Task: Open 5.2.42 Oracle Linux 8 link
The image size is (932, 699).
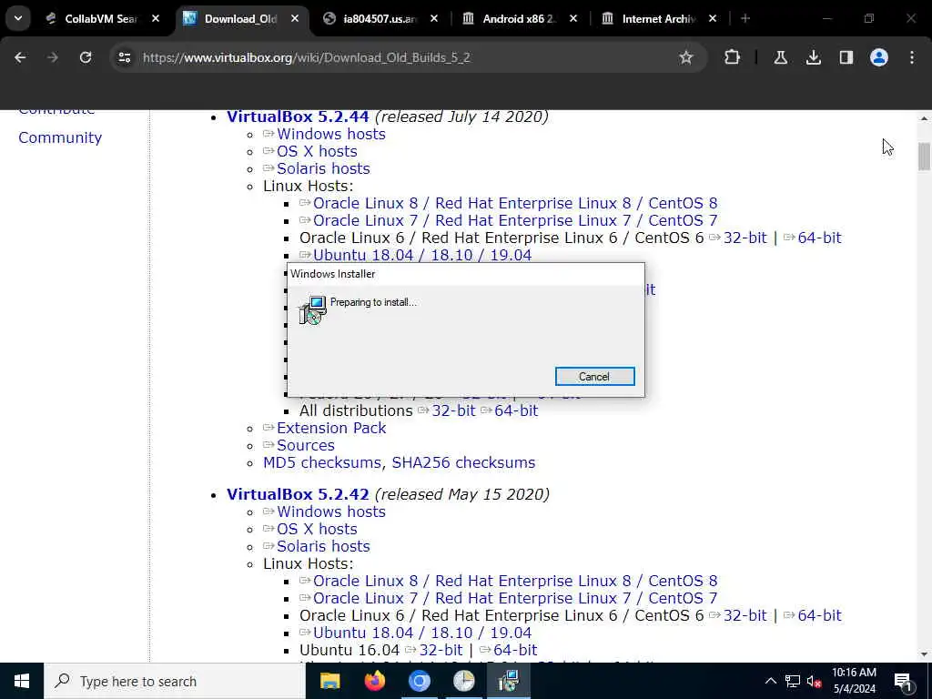Action: pyautogui.click(x=515, y=581)
